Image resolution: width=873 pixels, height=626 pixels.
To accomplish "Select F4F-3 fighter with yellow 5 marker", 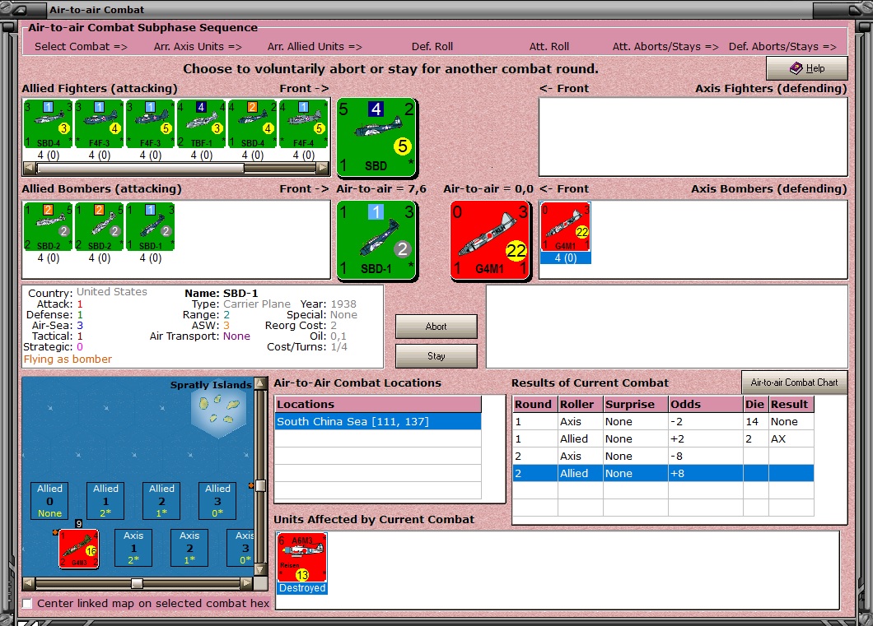I will (x=151, y=124).
